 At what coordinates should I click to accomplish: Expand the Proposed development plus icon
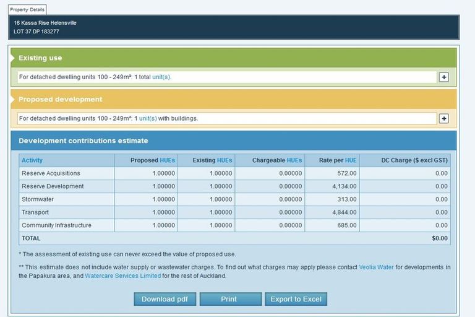[x=443, y=118]
